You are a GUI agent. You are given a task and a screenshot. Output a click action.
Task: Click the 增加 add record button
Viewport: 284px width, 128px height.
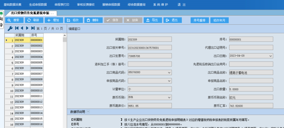point(54,20)
